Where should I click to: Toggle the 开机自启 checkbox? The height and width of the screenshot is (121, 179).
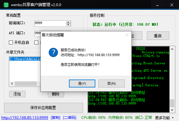click(19, 43)
